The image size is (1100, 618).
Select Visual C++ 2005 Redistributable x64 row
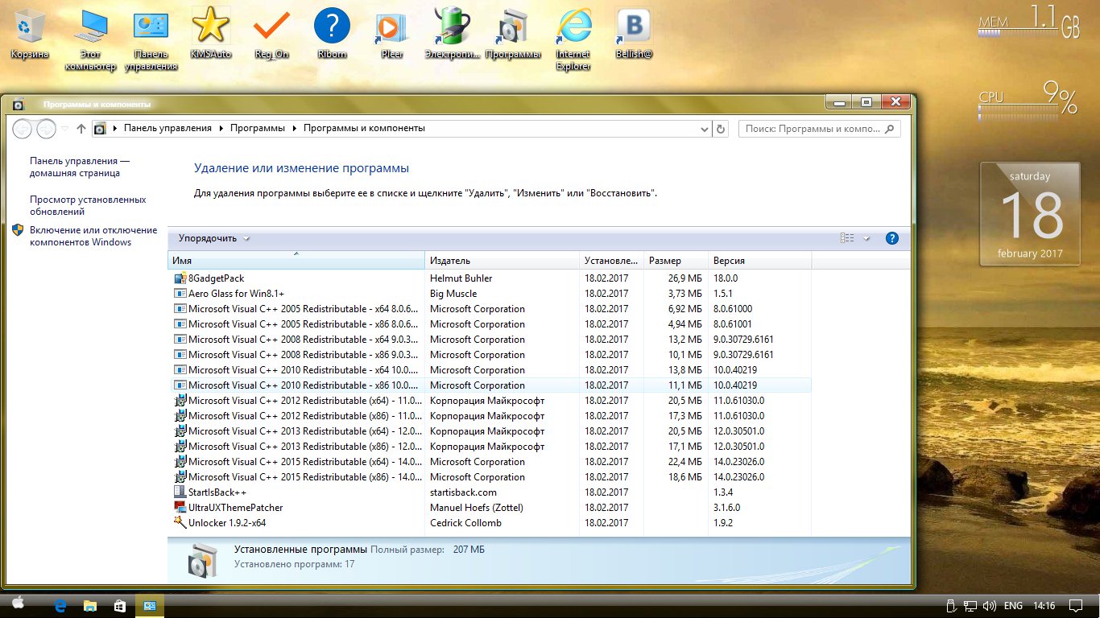click(490, 309)
